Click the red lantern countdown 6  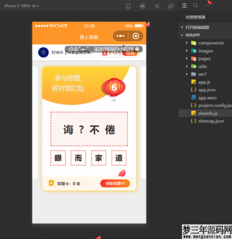tap(114, 87)
